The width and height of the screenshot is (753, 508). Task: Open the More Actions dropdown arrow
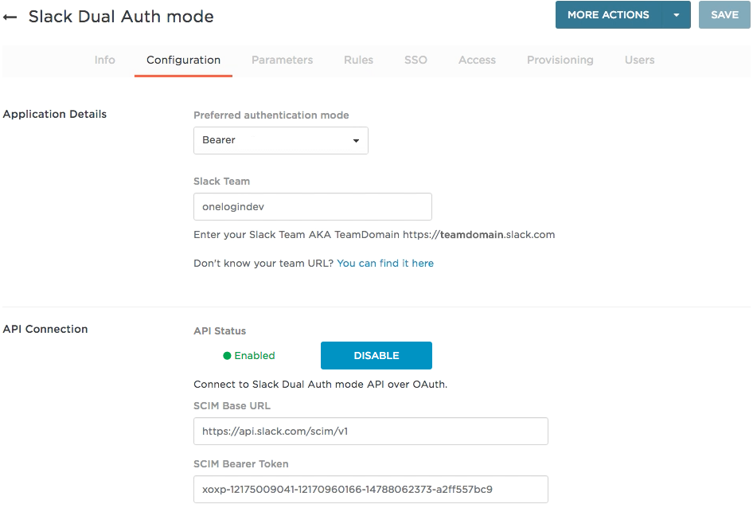coord(676,15)
